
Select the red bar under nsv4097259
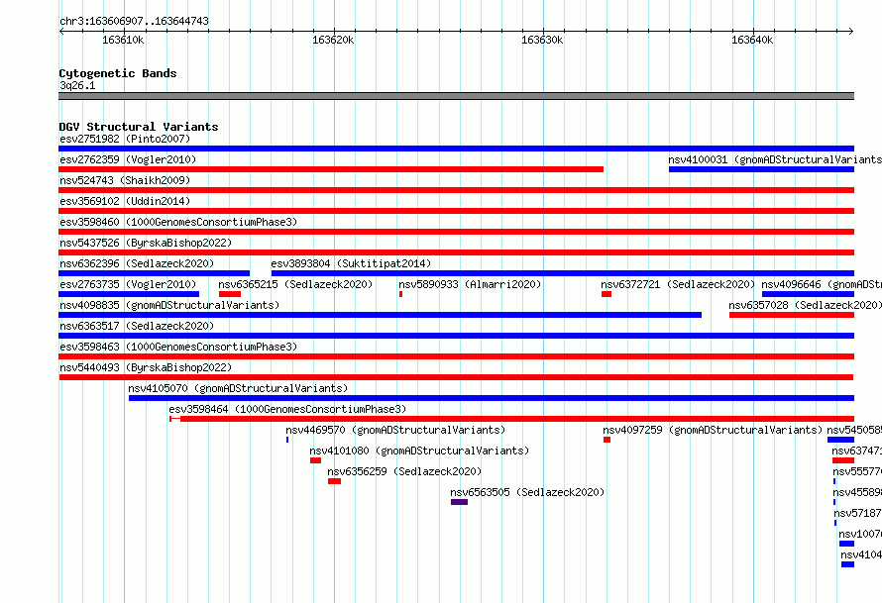pyautogui.click(x=606, y=440)
